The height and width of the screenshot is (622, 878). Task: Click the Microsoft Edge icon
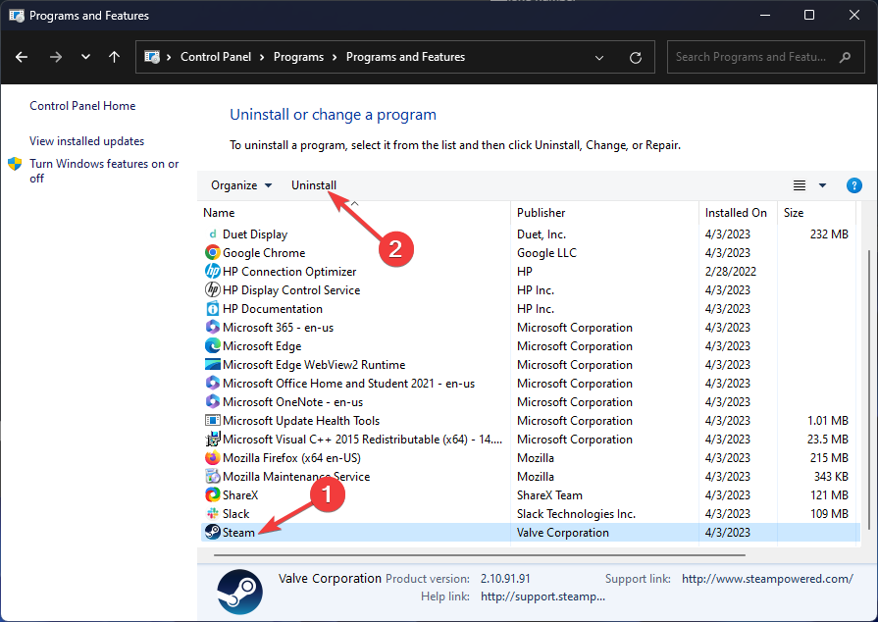(x=212, y=345)
